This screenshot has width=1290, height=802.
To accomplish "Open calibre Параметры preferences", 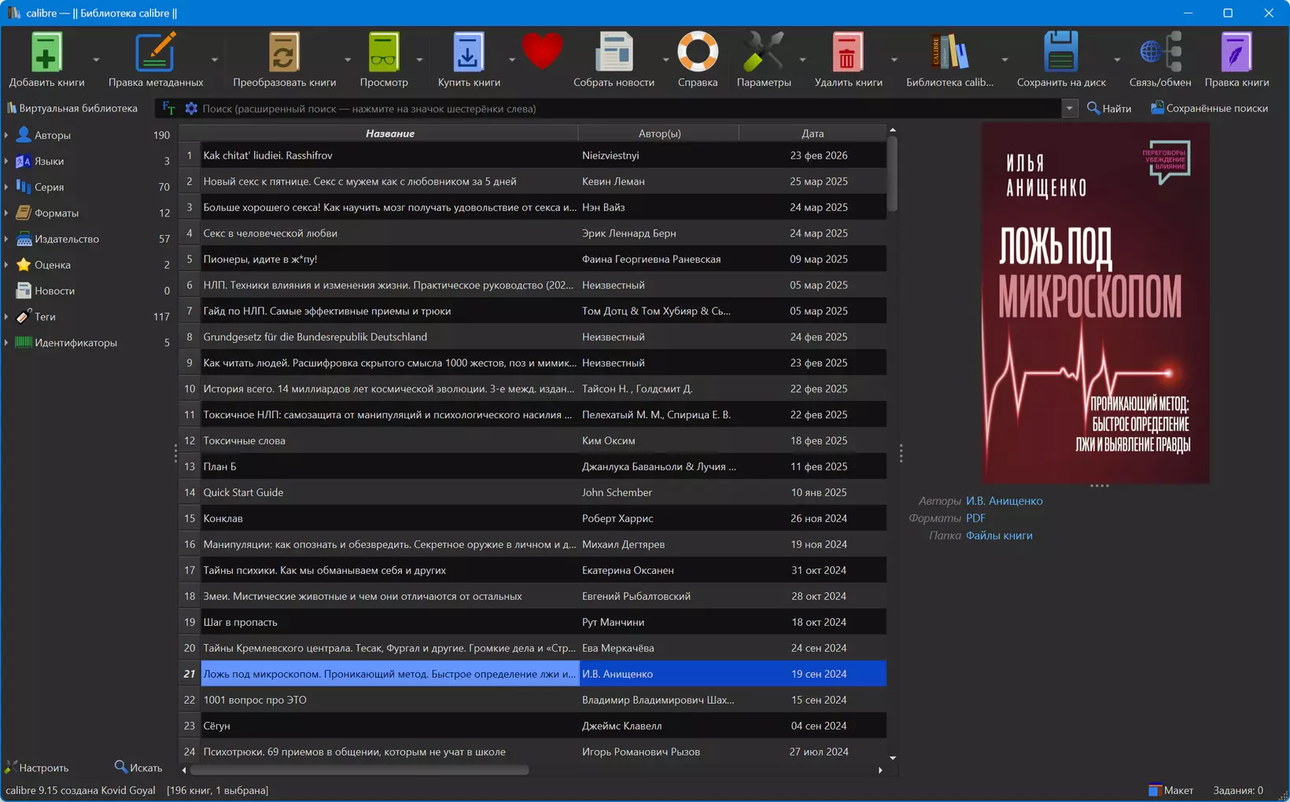I will click(x=764, y=60).
